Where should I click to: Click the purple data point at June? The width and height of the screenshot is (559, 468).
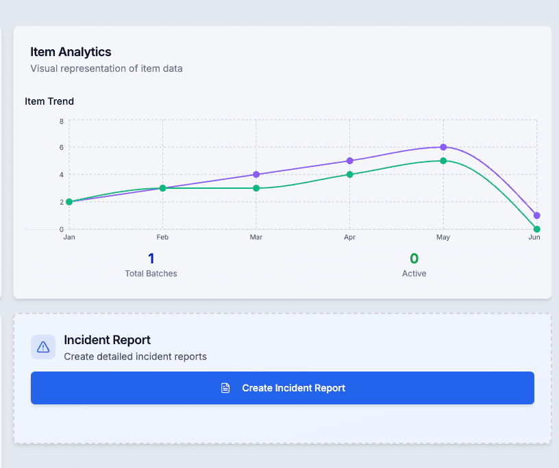537,216
